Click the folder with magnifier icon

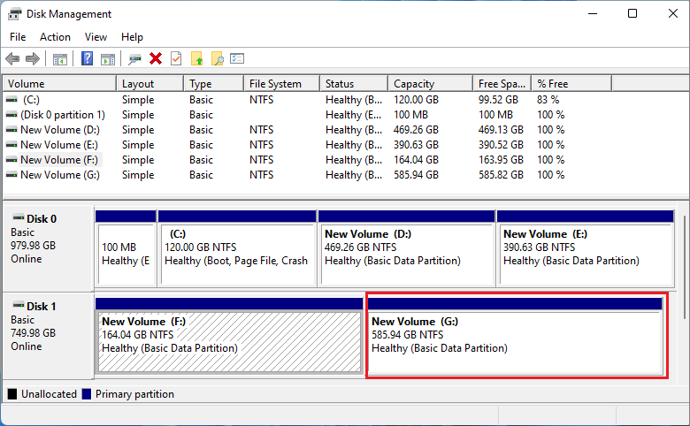coord(217,59)
